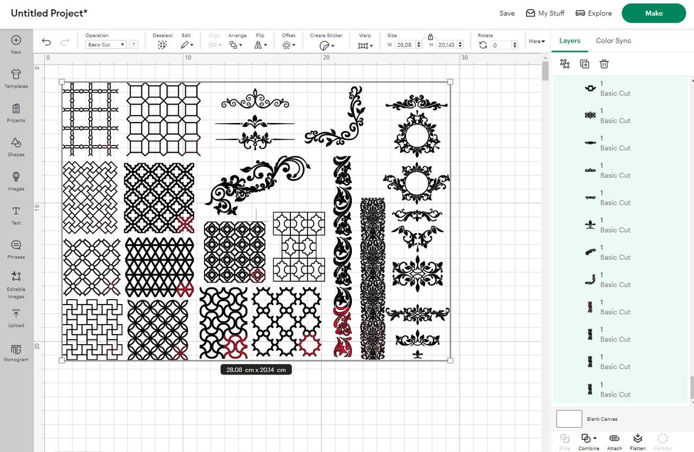Open the Combine dropdown
The width and height of the screenshot is (694, 452).
tap(588, 440)
